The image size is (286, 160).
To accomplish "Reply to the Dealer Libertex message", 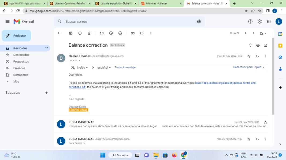I will tap(257, 56).
